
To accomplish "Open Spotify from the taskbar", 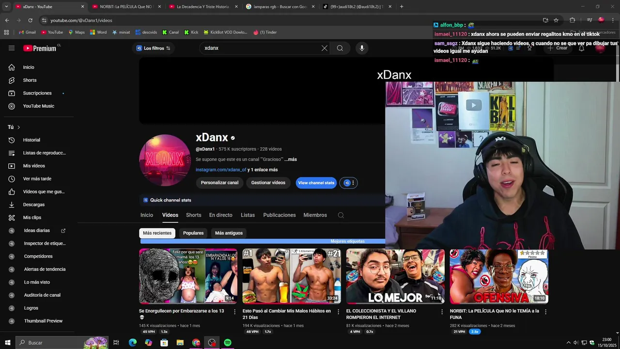I will coord(228,343).
